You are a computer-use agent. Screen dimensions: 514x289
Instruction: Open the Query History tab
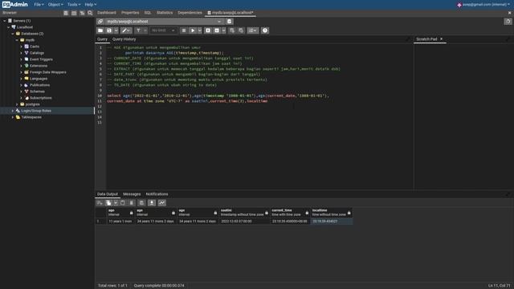point(124,39)
